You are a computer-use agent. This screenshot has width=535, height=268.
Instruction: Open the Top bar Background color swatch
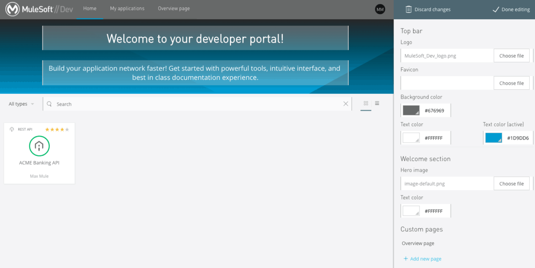click(x=411, y=110)
